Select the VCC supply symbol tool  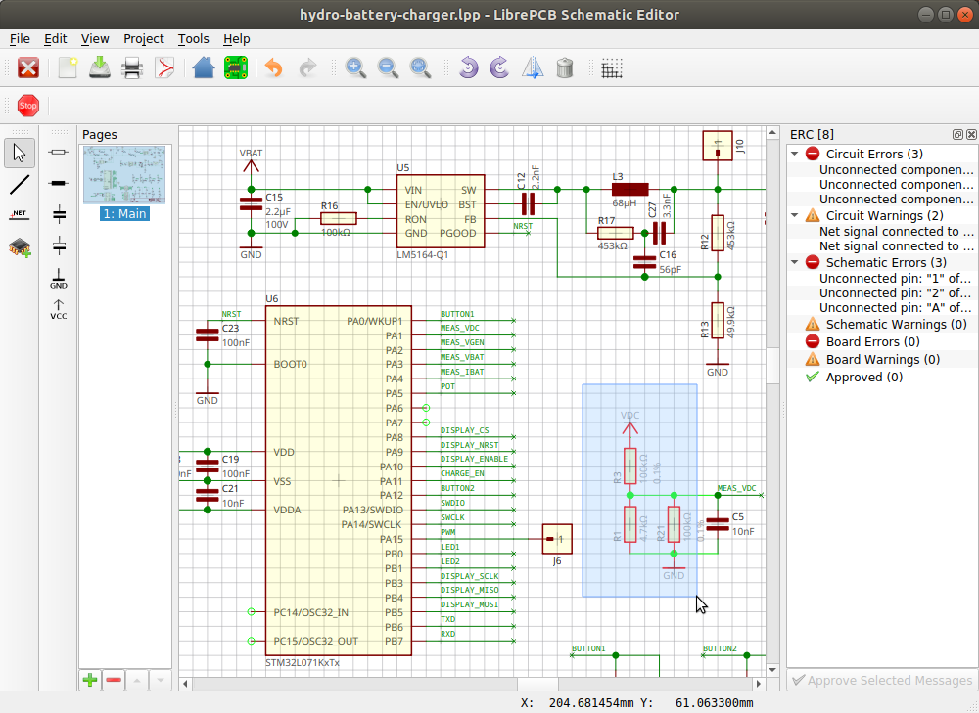(59, 309)
